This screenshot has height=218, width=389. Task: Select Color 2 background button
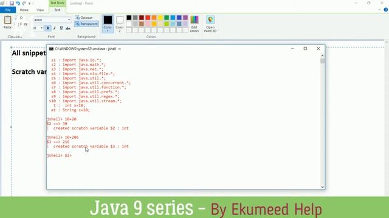(120, 24)
